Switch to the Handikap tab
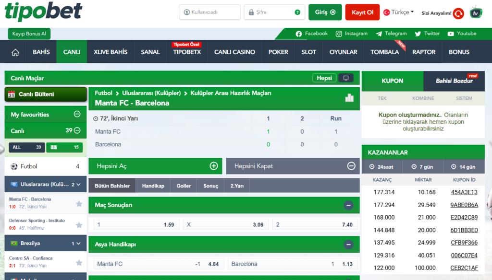Image resolution: width=492 pixels, height=280 pixels. point(153,186)
